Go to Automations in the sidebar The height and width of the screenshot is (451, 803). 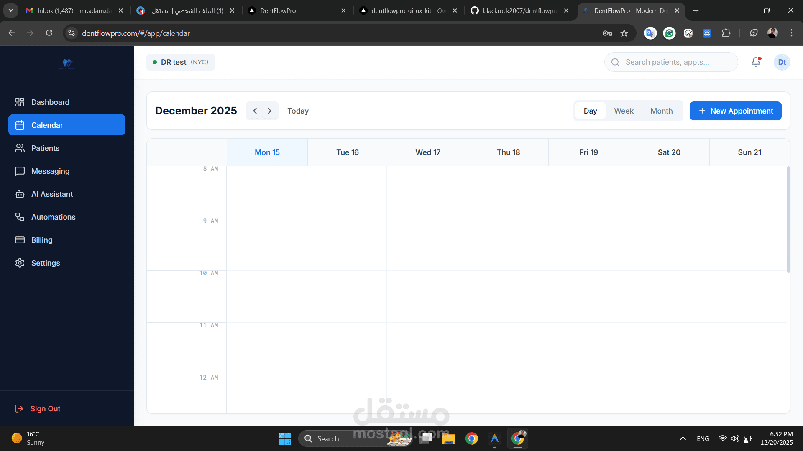tap(53, 217)
